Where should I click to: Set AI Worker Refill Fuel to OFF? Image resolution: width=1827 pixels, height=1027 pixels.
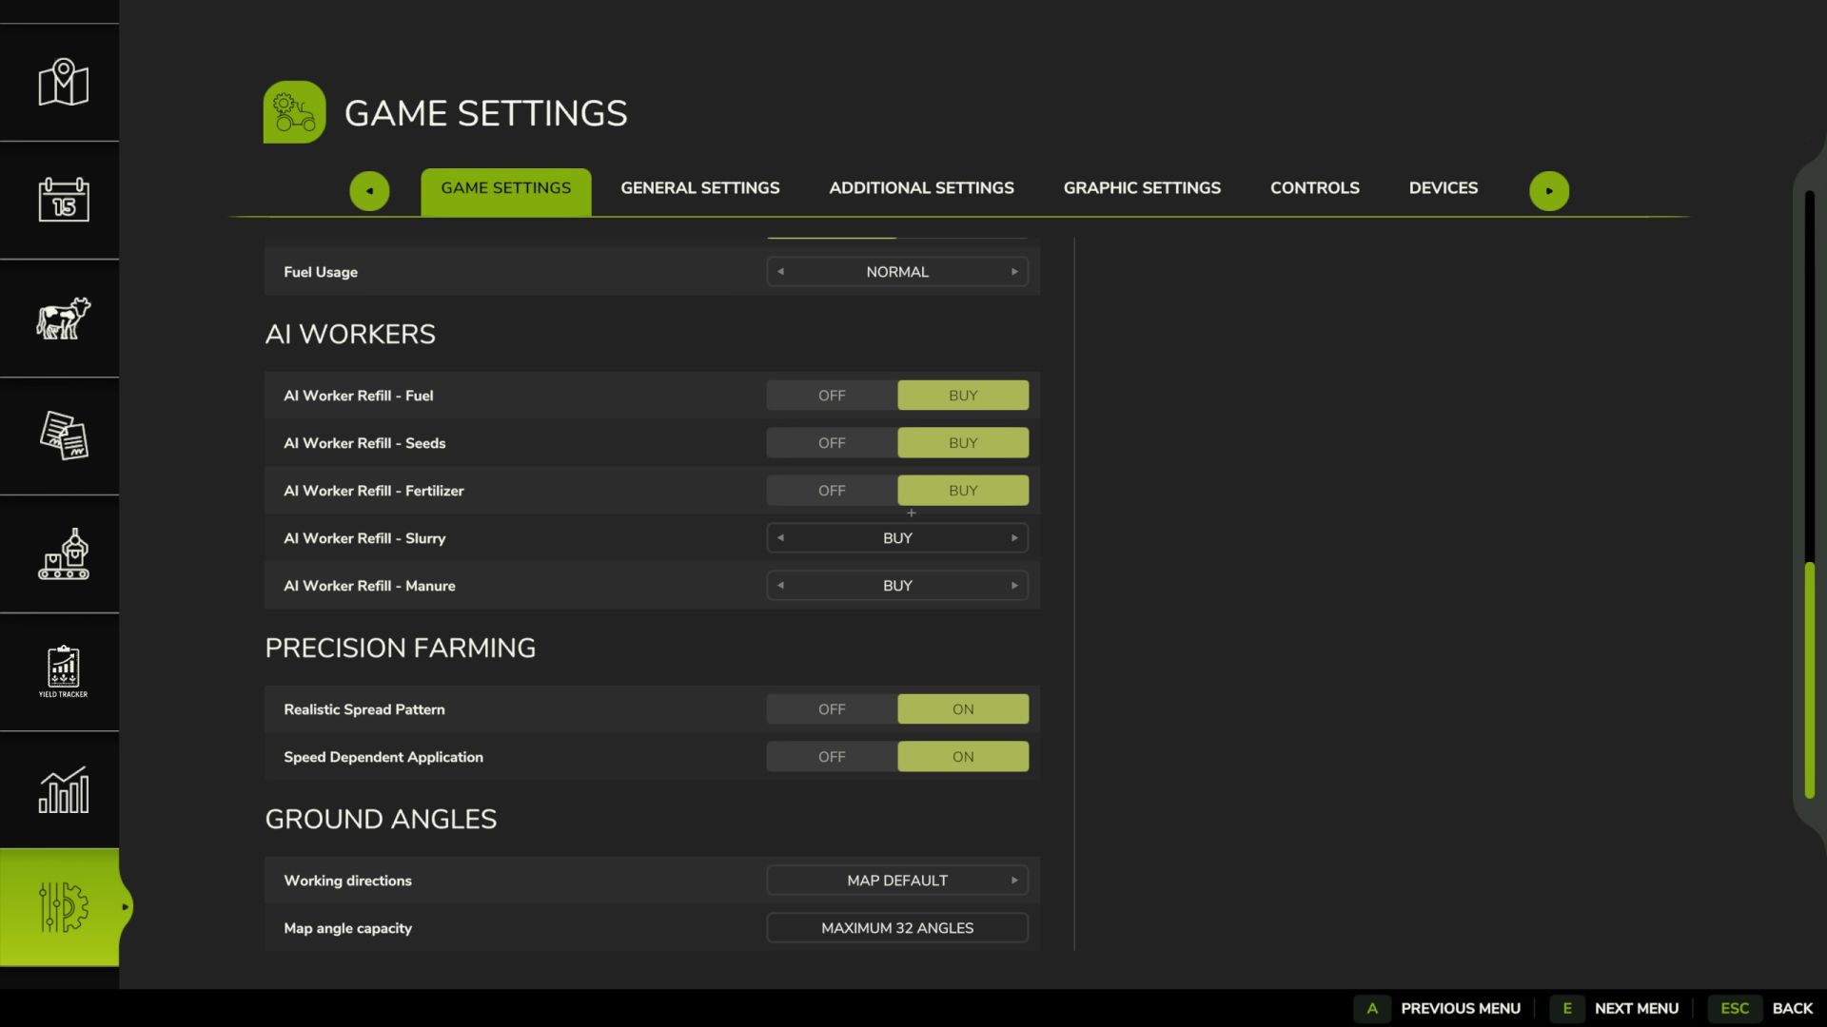tap(832, 396)
